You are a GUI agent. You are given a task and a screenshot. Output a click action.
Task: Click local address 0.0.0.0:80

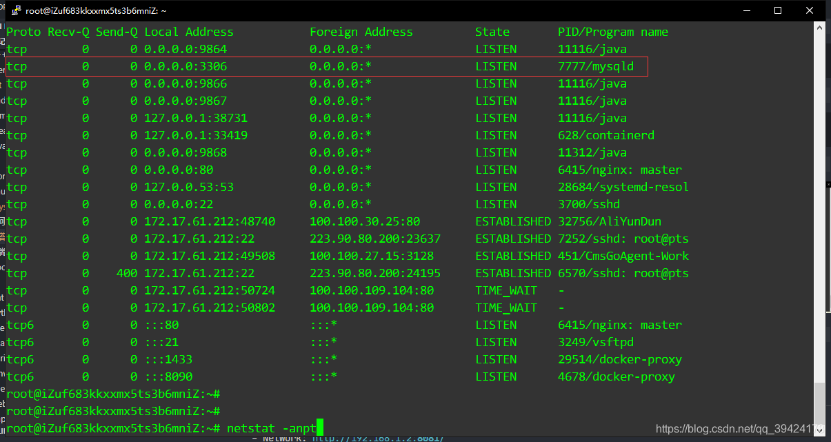179,170
